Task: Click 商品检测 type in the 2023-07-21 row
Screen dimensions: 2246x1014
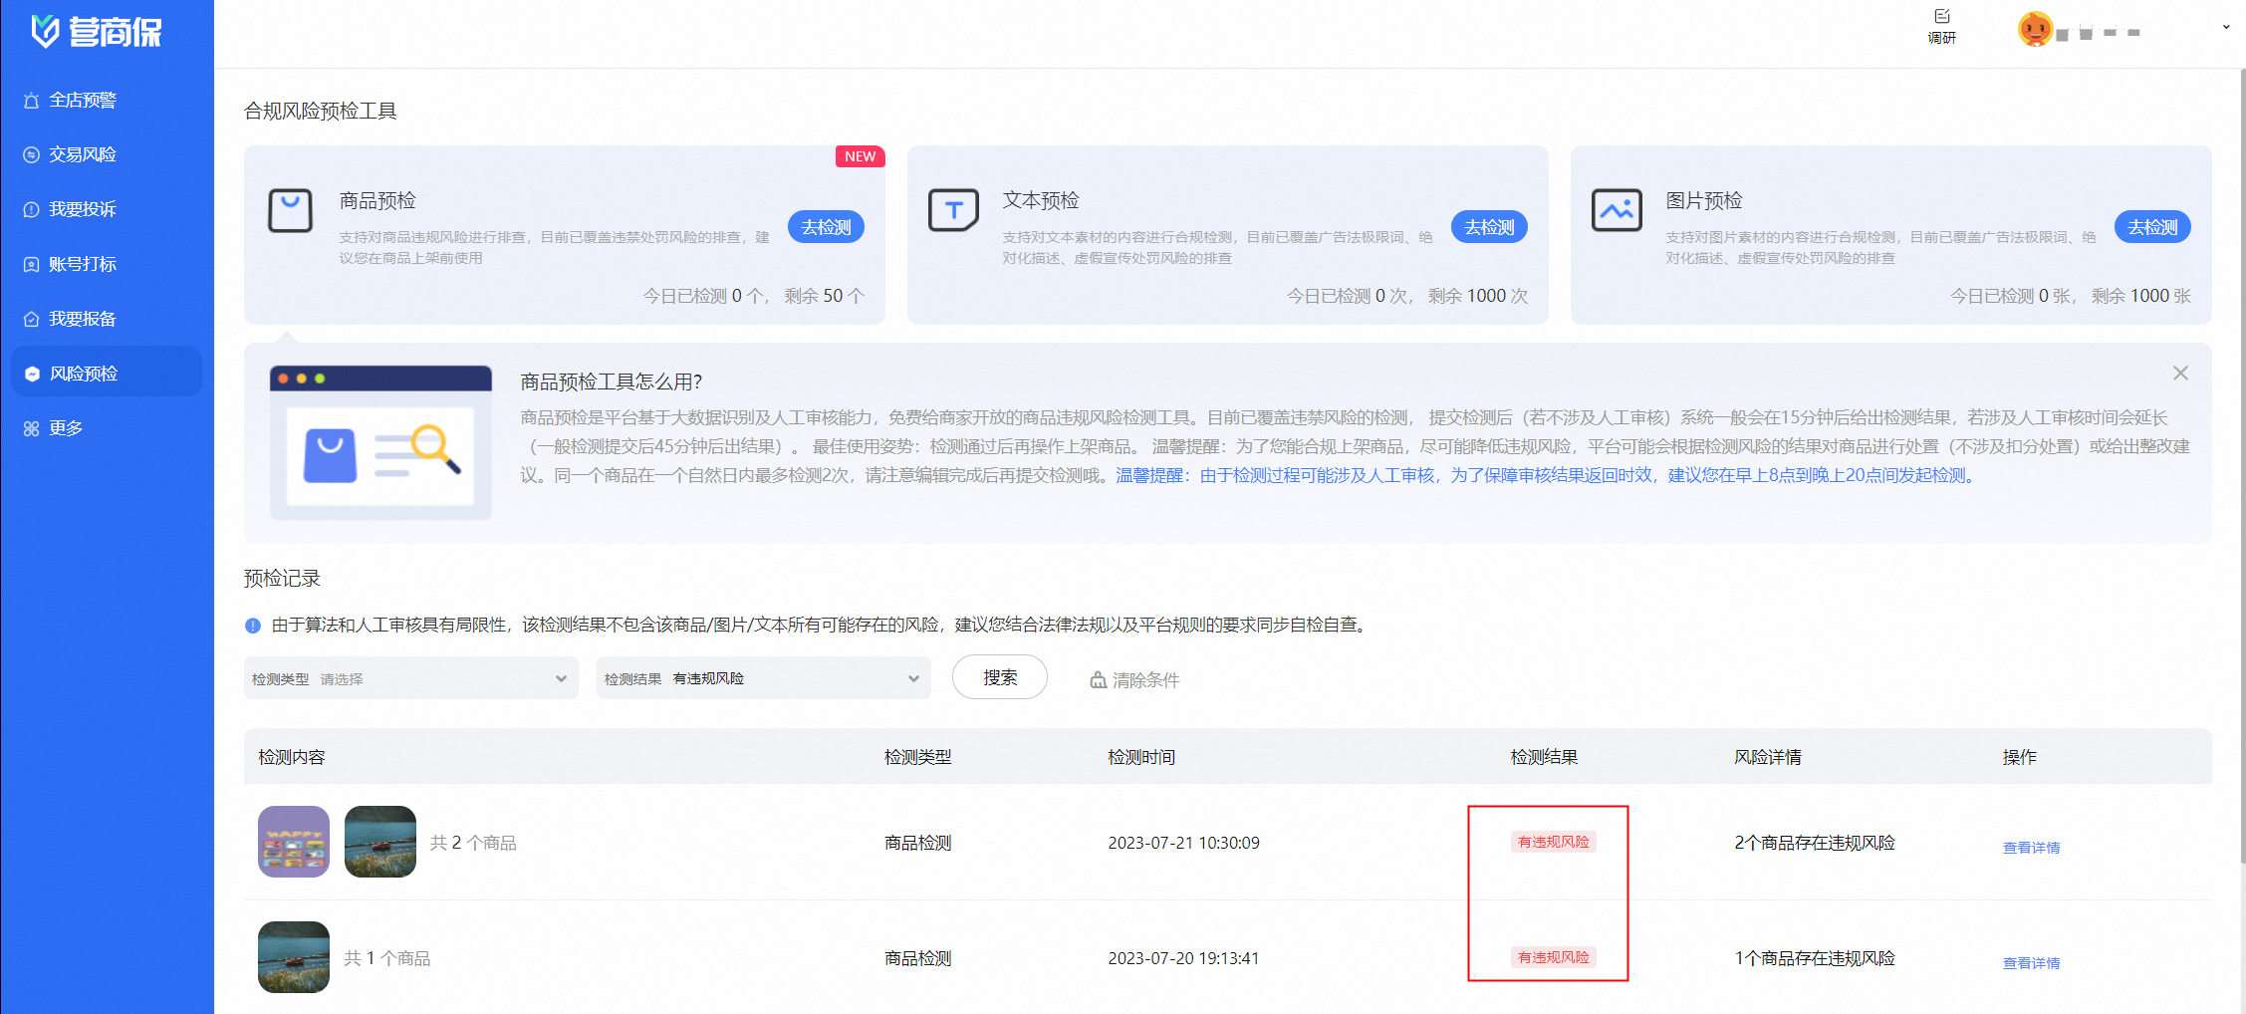Action: pyautogui.click(x=917, y=843)
